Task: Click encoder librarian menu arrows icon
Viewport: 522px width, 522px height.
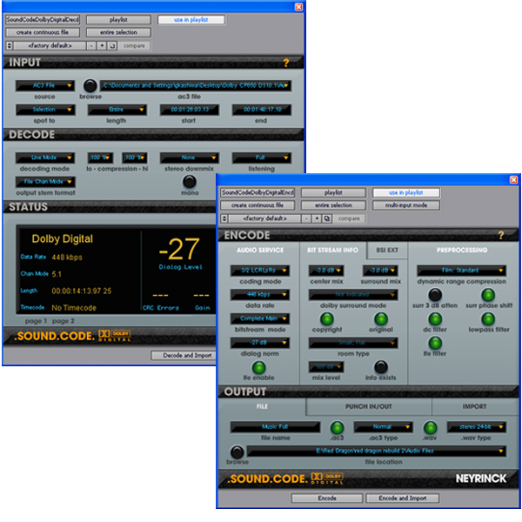Action: coord(224,218)
